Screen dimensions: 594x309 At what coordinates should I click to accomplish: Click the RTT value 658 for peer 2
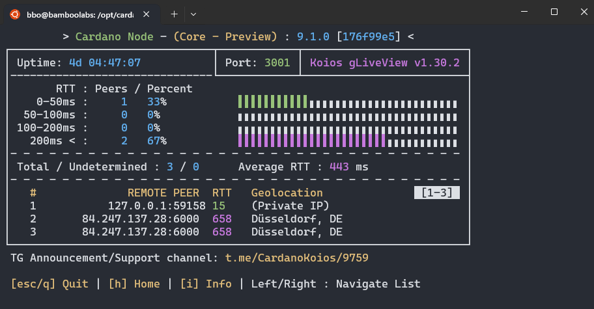[222, 219]
